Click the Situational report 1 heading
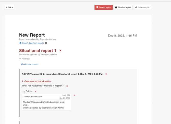 click(38, 51)
